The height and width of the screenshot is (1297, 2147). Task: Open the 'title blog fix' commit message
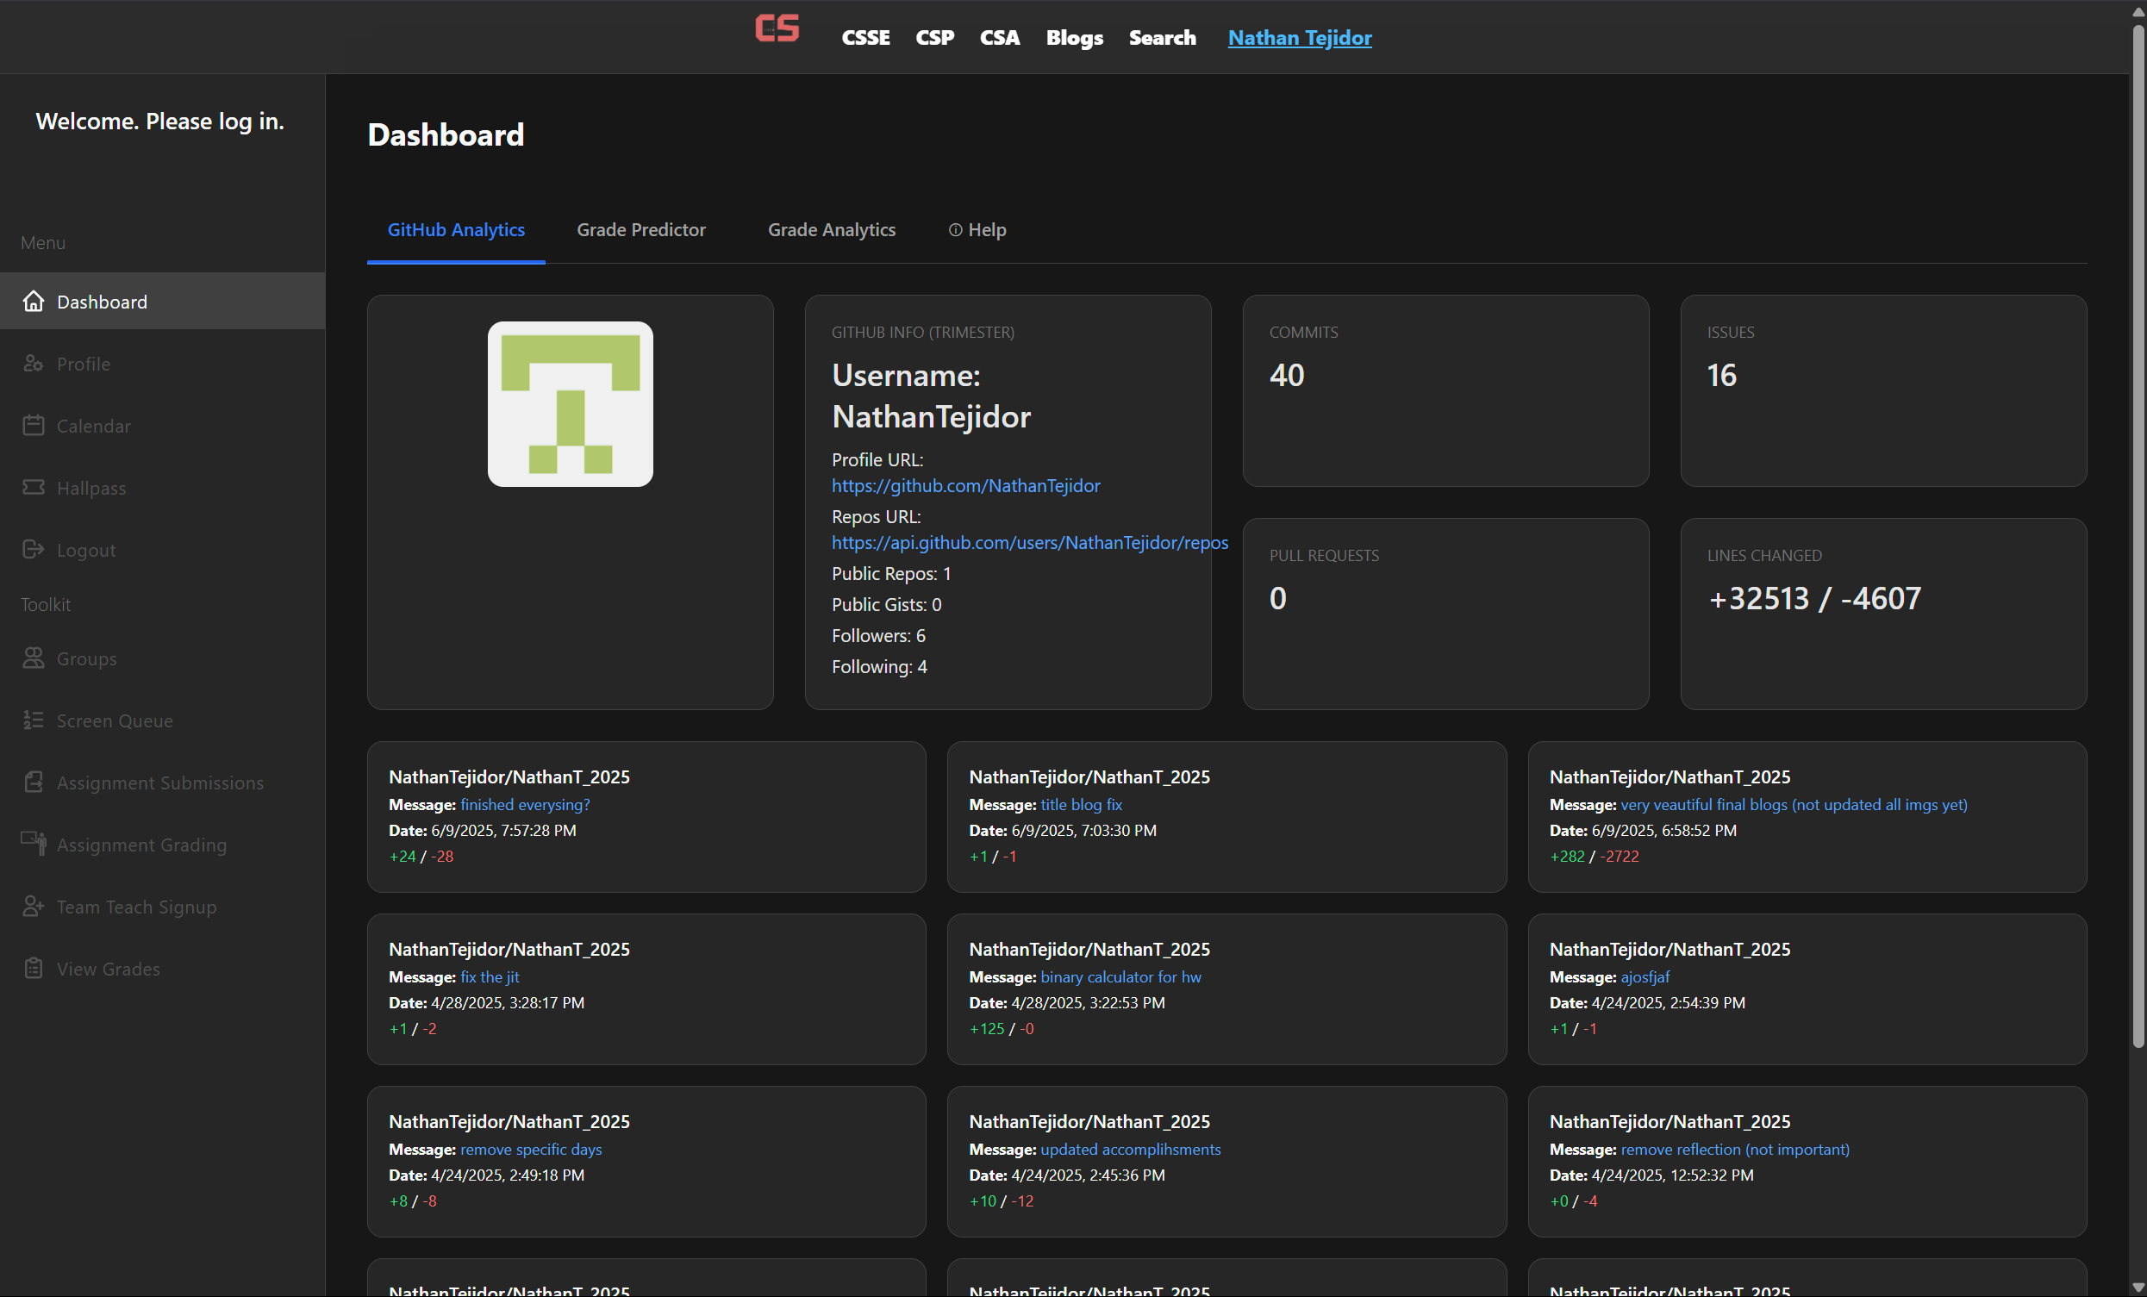pos(1081,805)
